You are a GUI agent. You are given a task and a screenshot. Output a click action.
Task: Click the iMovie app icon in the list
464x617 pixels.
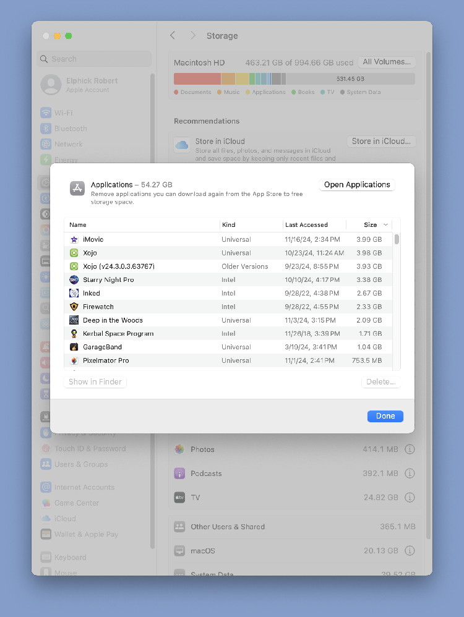coord(74,239)
